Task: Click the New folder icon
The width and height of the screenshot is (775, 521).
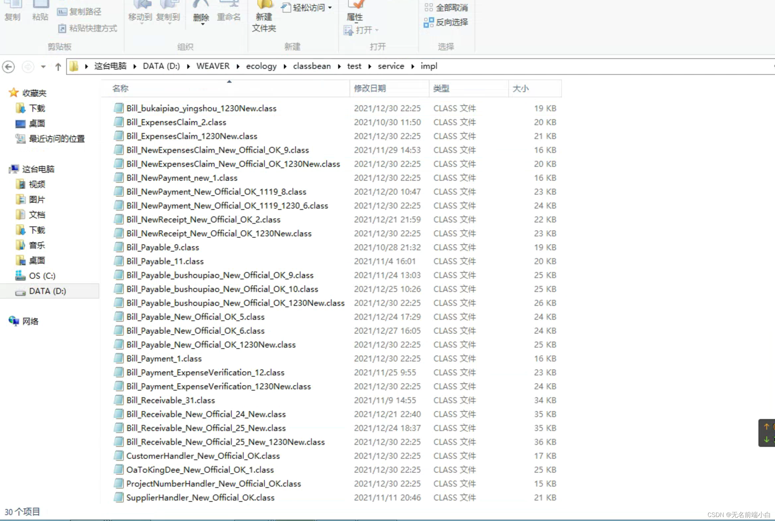Action: (264, 5)
